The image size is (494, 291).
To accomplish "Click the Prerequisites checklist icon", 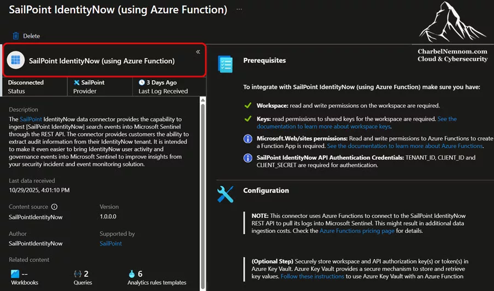I will pyautogui.click(x=225, y=64).
